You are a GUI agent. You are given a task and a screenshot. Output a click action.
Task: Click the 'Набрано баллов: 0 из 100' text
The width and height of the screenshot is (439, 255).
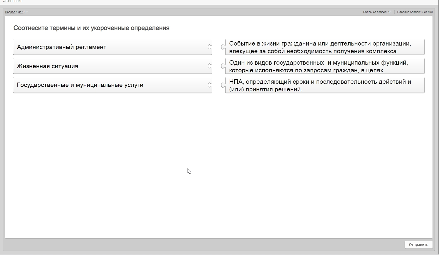[x=415, y=12]
